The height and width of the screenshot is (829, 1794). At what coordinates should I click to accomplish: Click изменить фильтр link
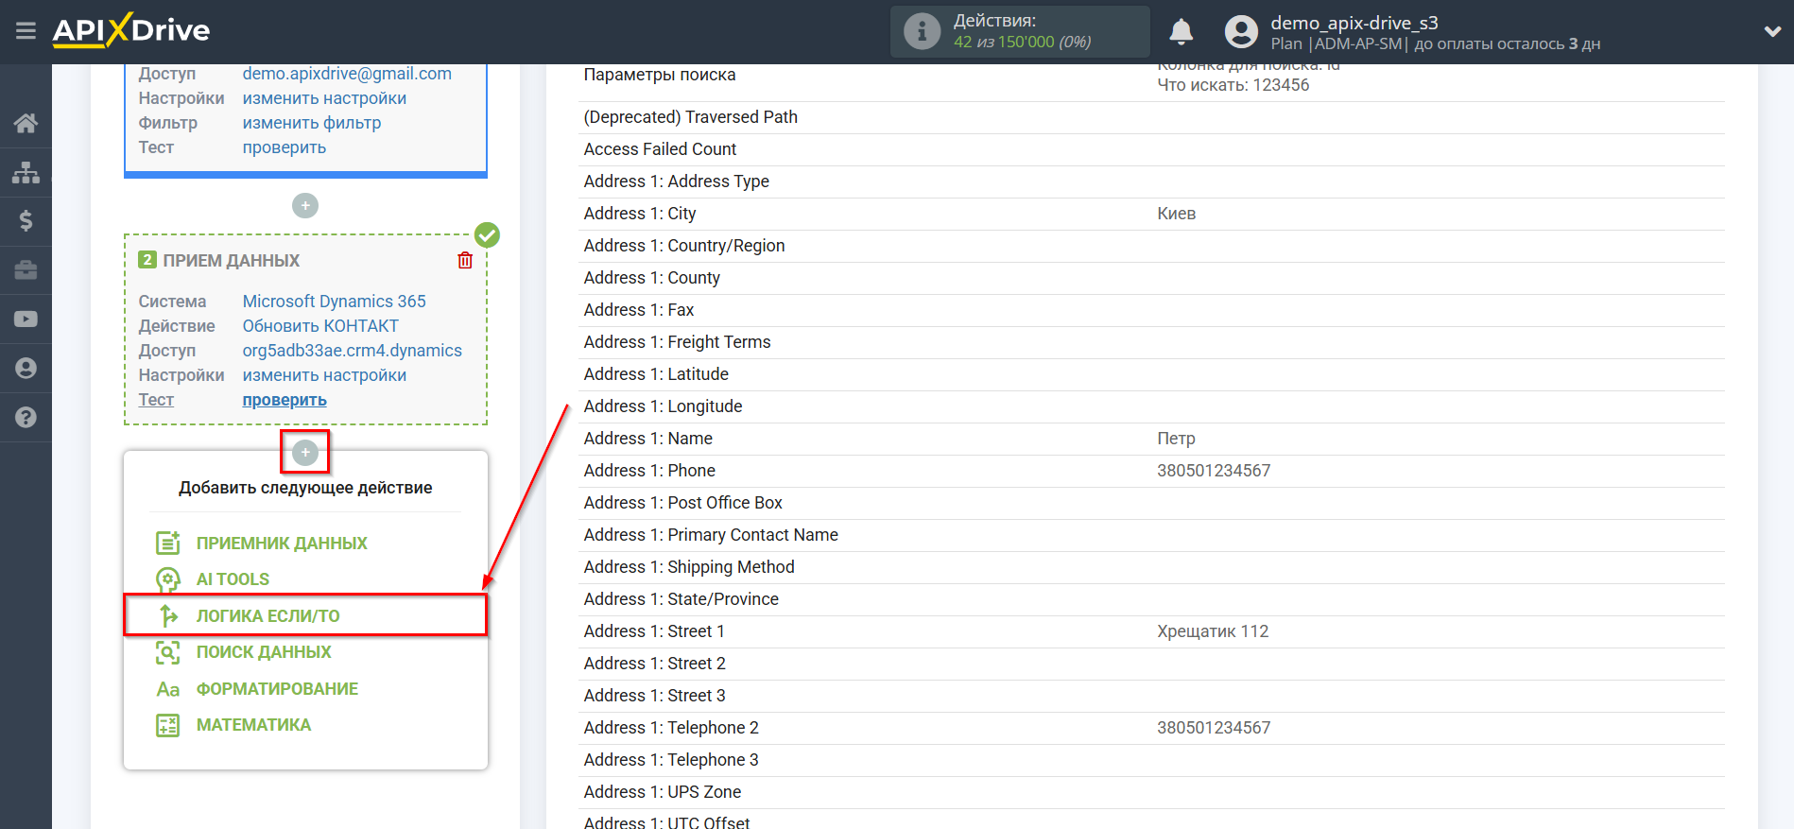pos(312,123)
